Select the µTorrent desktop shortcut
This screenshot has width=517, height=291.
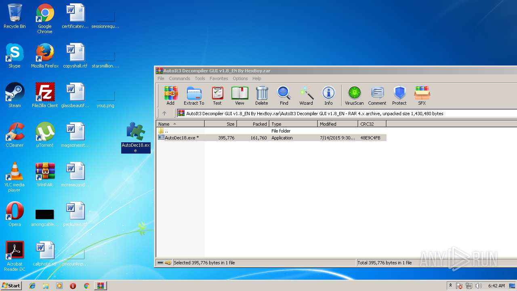point(45,135)
